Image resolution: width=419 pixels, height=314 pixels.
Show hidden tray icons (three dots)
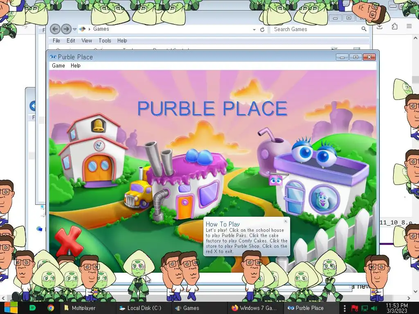tap(345, 308)
